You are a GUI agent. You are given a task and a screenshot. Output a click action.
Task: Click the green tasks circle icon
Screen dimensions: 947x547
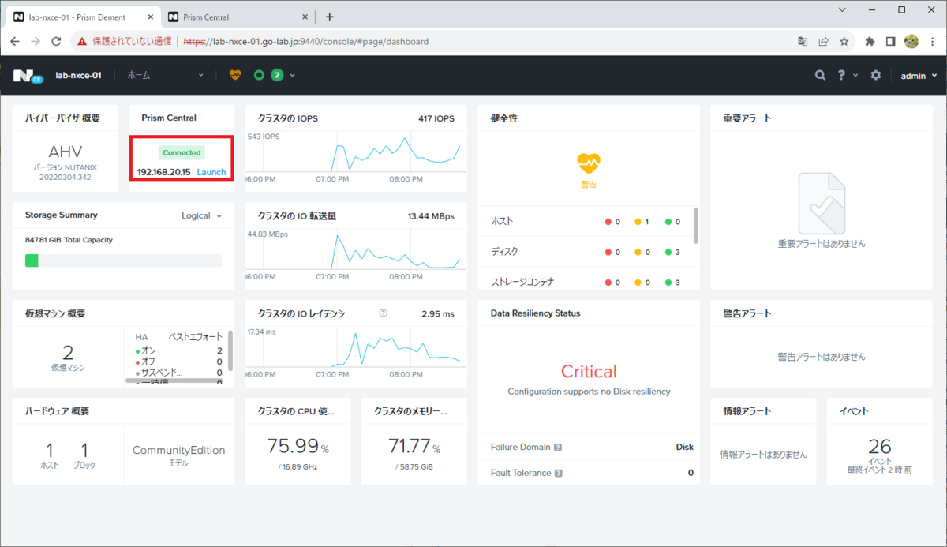click(259, 75)
